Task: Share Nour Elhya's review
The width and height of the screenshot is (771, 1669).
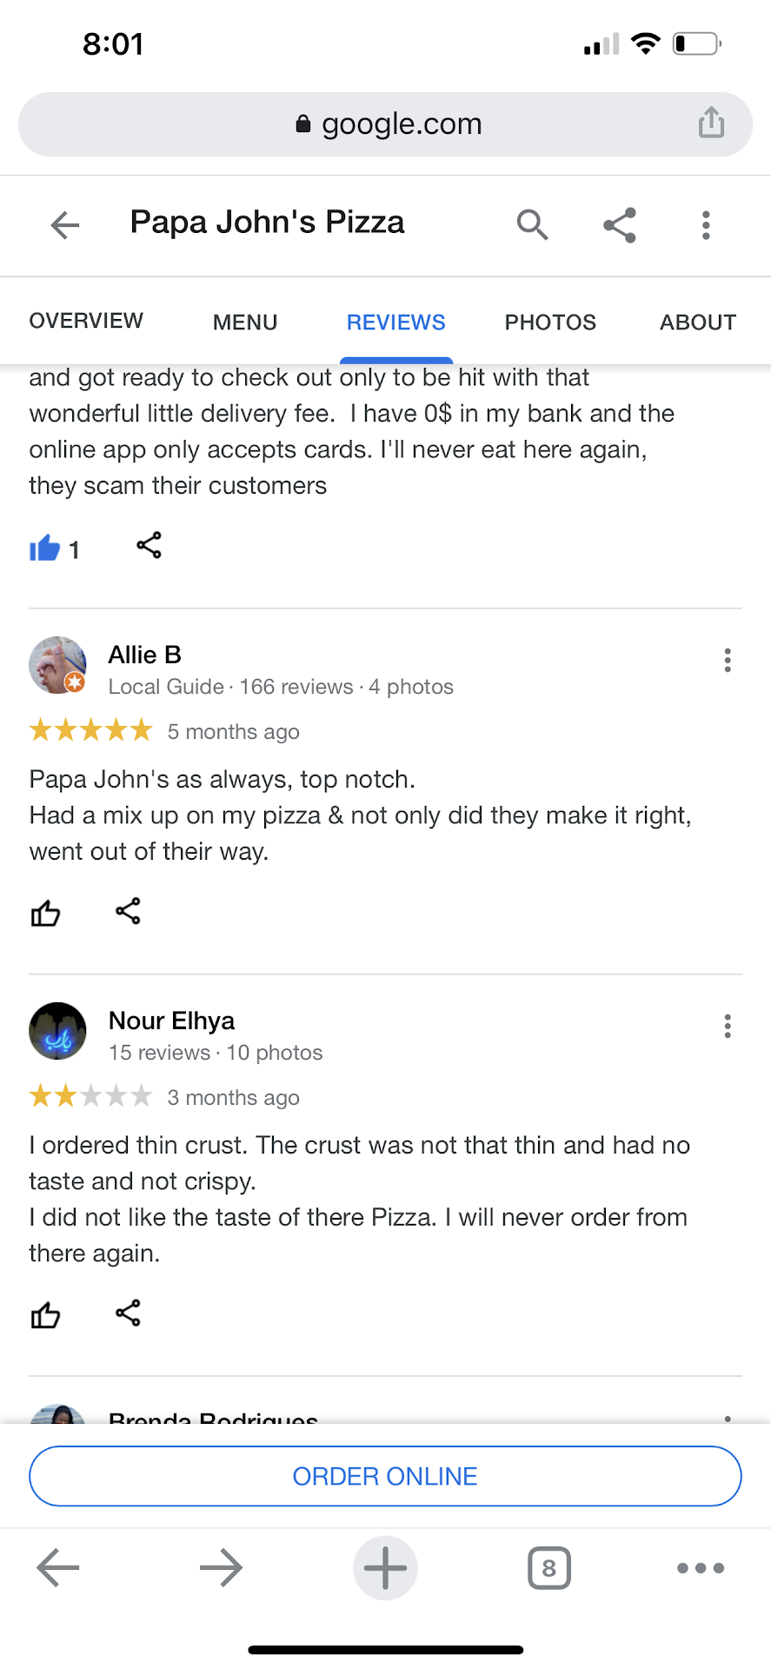Action: (128, 1313)
